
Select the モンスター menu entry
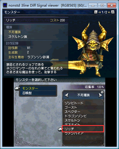pyautogui.click(x=38, y=88)
